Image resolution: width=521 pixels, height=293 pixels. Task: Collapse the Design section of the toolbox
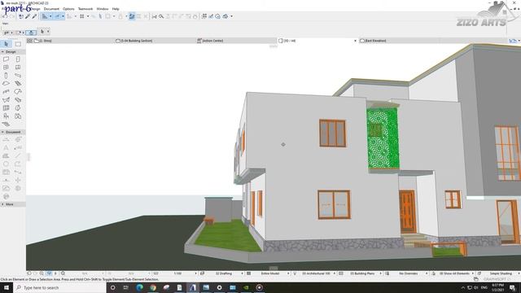(2, 52)
